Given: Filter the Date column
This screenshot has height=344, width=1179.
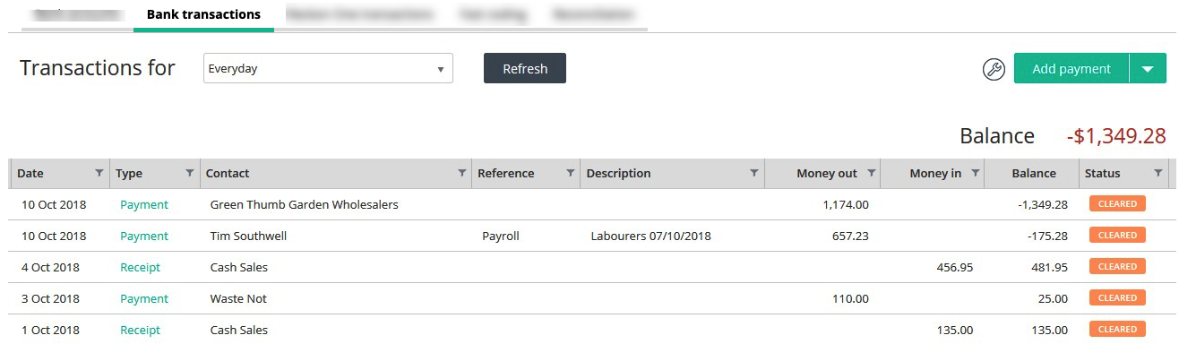Looking at the screenshot, I should 99,173.
